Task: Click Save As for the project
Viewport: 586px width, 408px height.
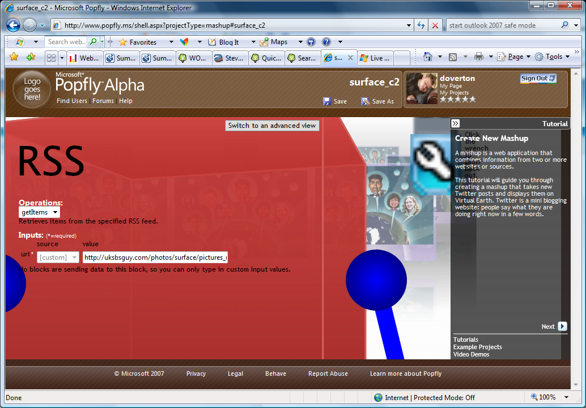Action: (x=377, y=101)
